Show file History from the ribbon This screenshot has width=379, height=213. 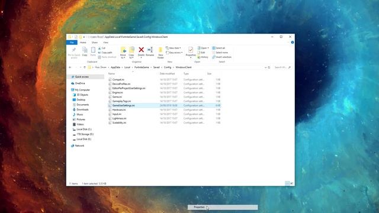pyautogui.click(x=203, y=57)
